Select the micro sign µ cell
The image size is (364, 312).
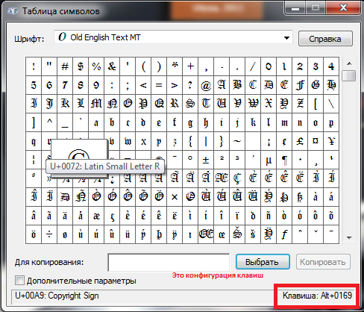tap(269, 160)
